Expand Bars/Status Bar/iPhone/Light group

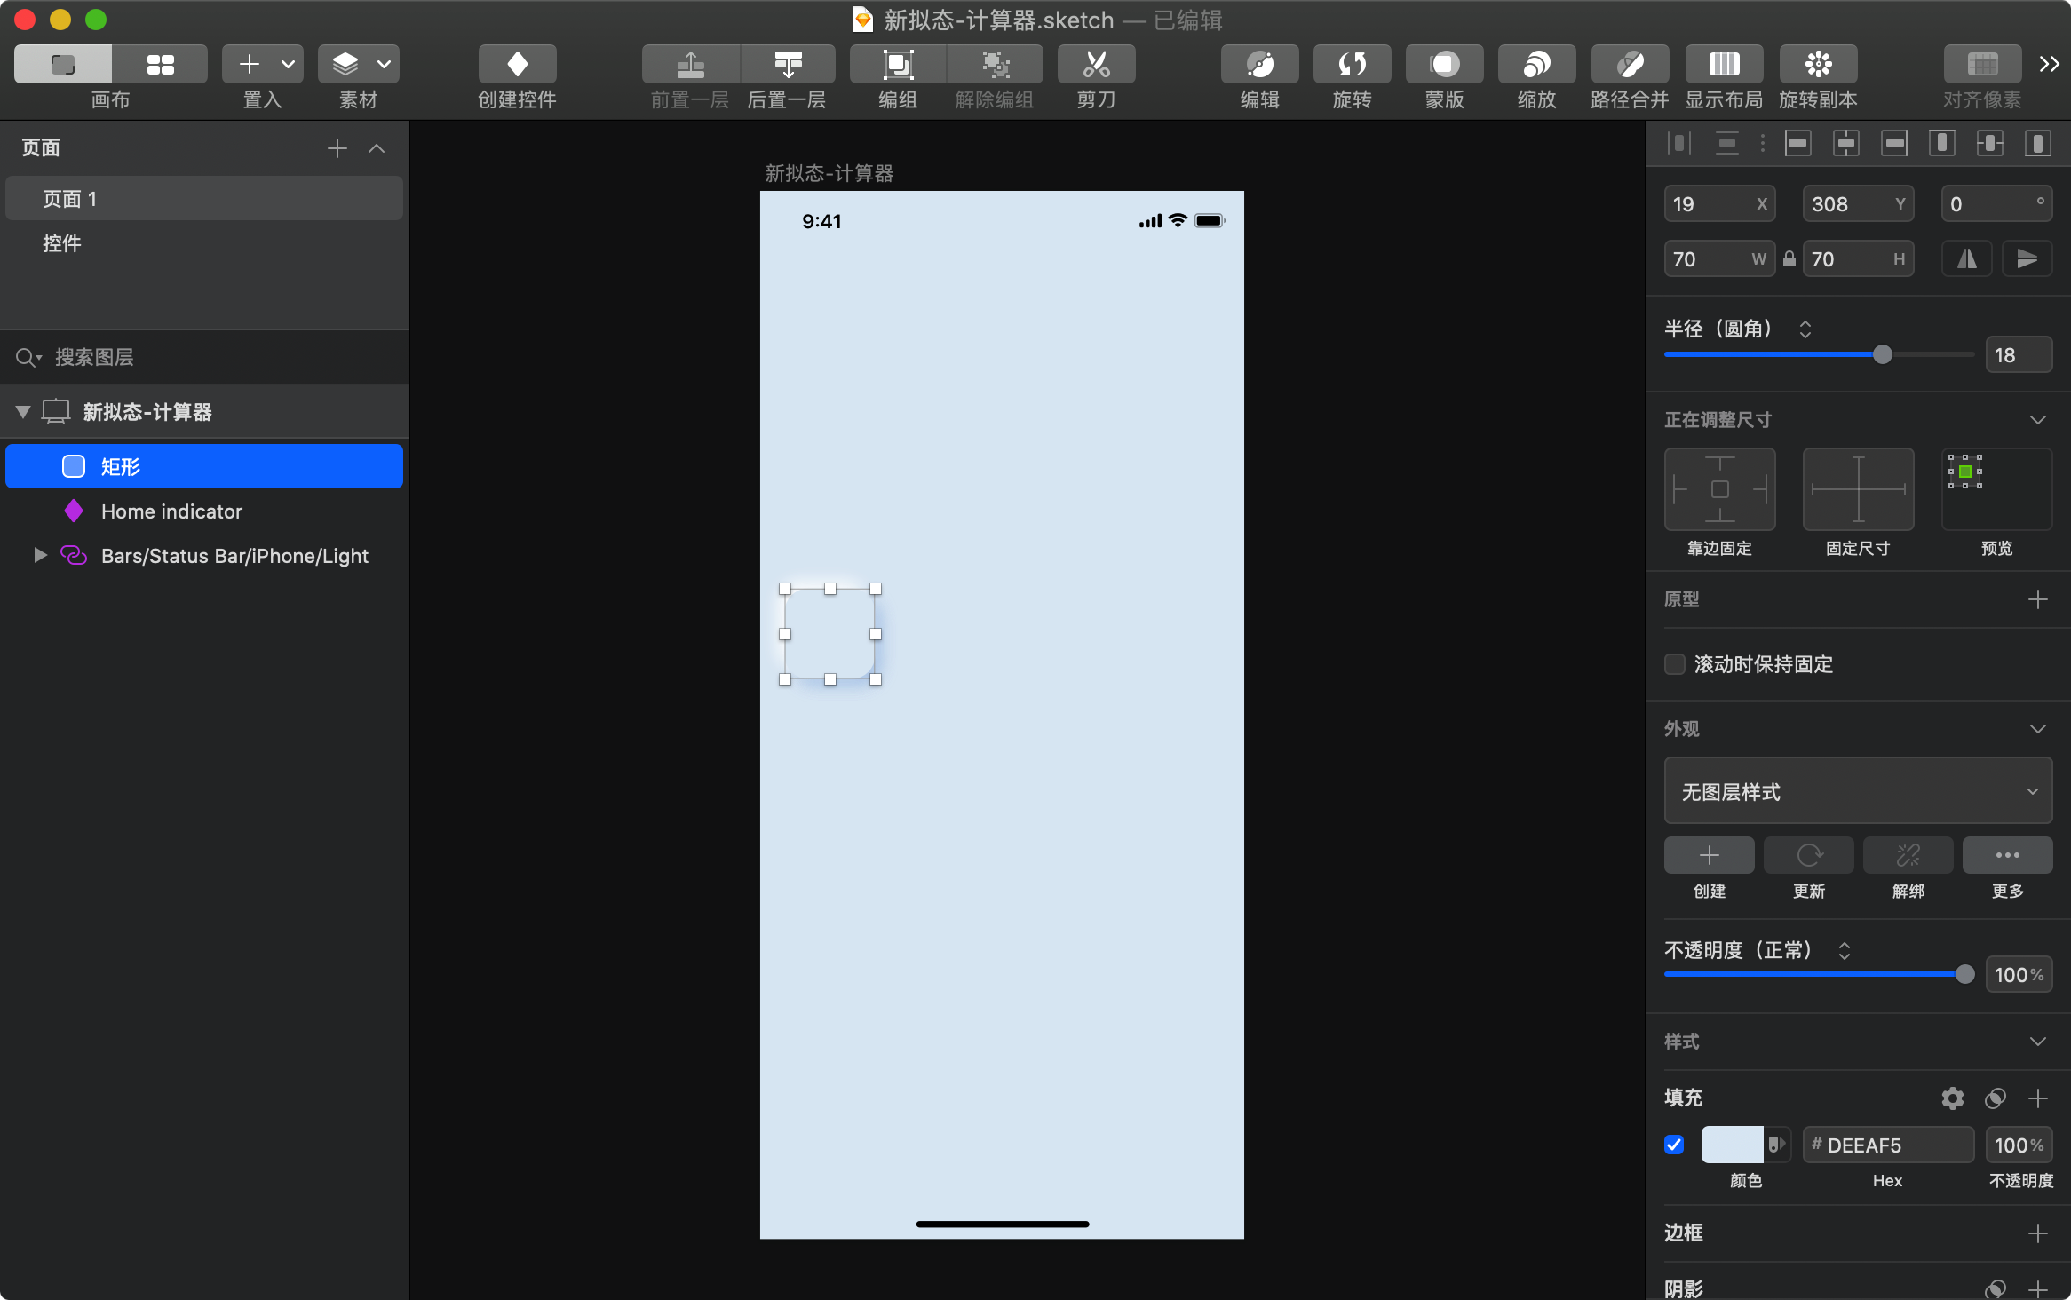(x=40, y=555)
